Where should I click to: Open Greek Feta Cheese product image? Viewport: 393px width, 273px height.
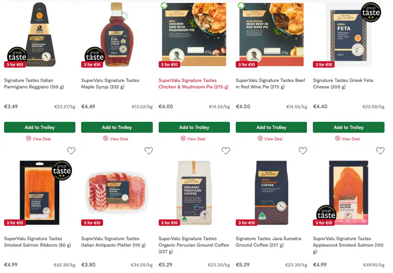point(349,35)
